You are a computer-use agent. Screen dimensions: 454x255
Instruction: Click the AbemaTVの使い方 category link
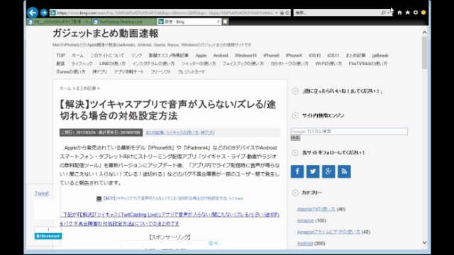pyautogui.click(x=316, y=209)
